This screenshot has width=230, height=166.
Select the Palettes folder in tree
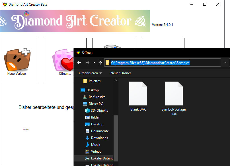(x=92, y=81)
